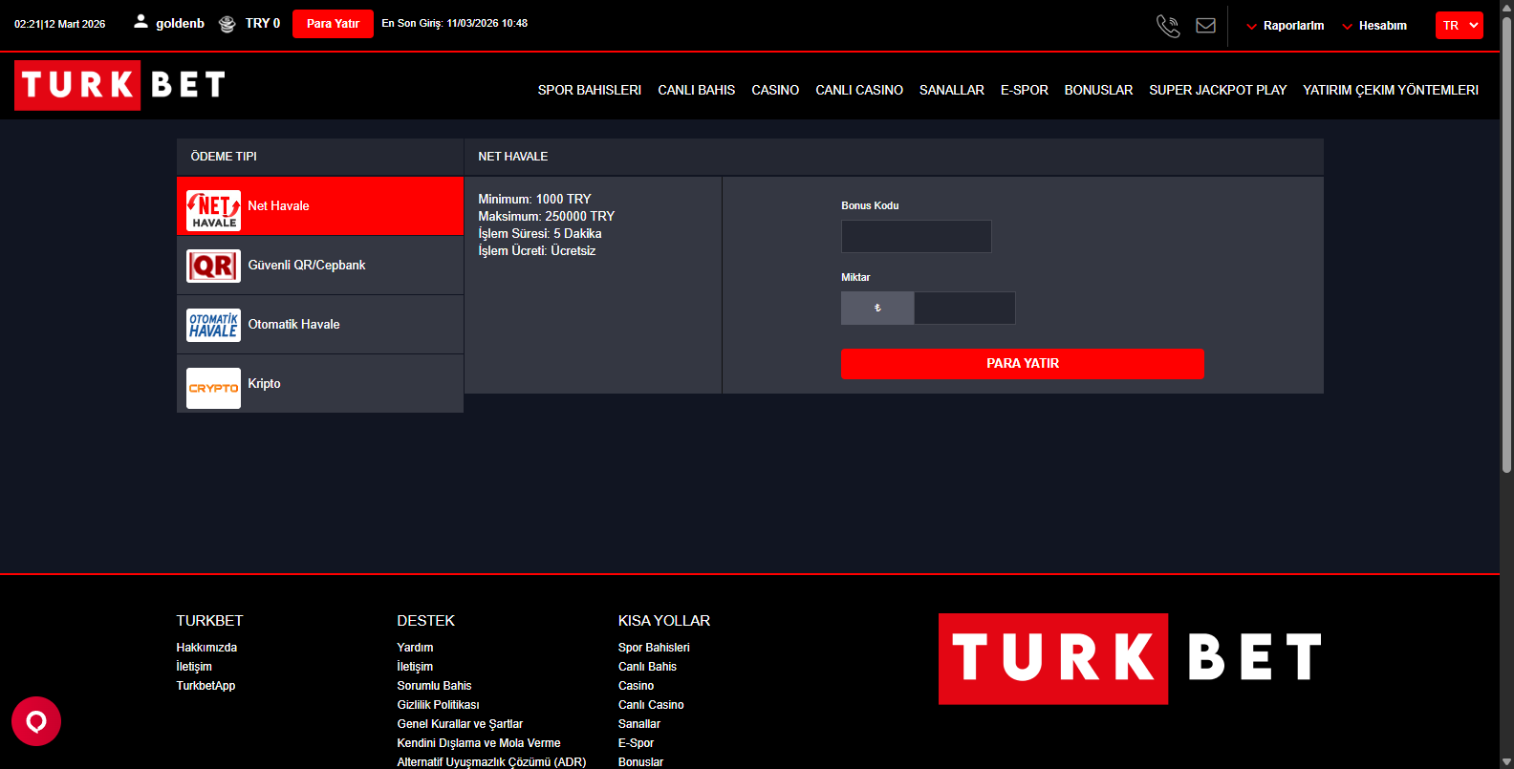Screen dimensions: 1514x769
Task: Open Kendini Dışlama ve Mola Verme link
Action: [479, 743]
